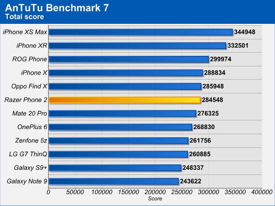Screen dimensions: 275x206
Task: Select the ROG Phone label
Action: (30, 59)
